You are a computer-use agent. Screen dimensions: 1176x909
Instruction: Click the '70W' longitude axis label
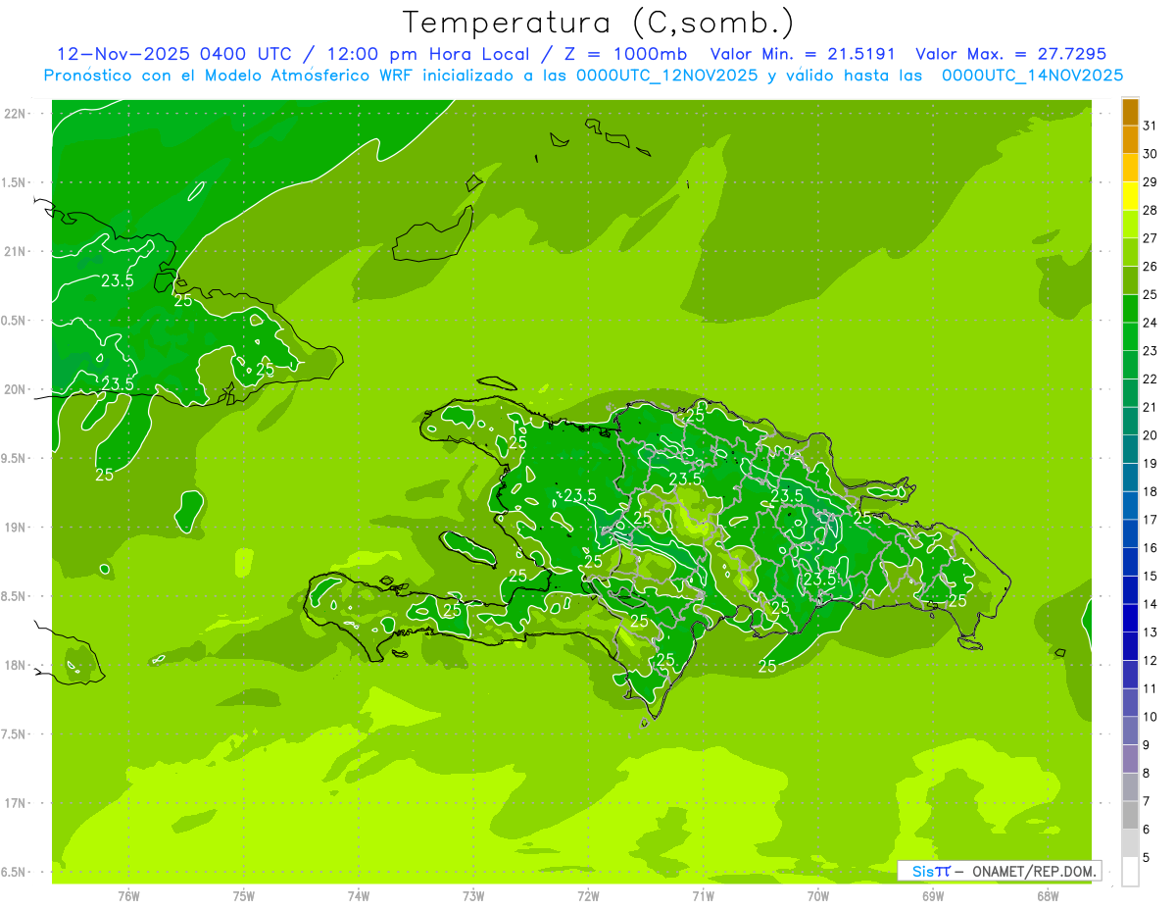(x=818, y=895)
